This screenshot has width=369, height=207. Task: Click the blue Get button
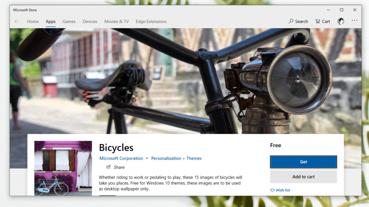(x=304, y=162)
